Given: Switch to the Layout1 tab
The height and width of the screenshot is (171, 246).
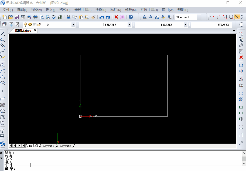Looking at the screenshot, I should point(48,146).
